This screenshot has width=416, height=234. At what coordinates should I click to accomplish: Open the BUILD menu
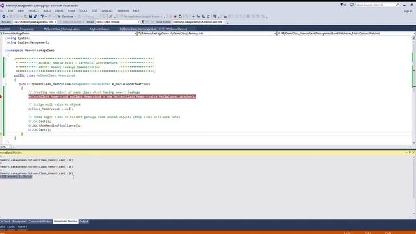[x=47, y=11]
